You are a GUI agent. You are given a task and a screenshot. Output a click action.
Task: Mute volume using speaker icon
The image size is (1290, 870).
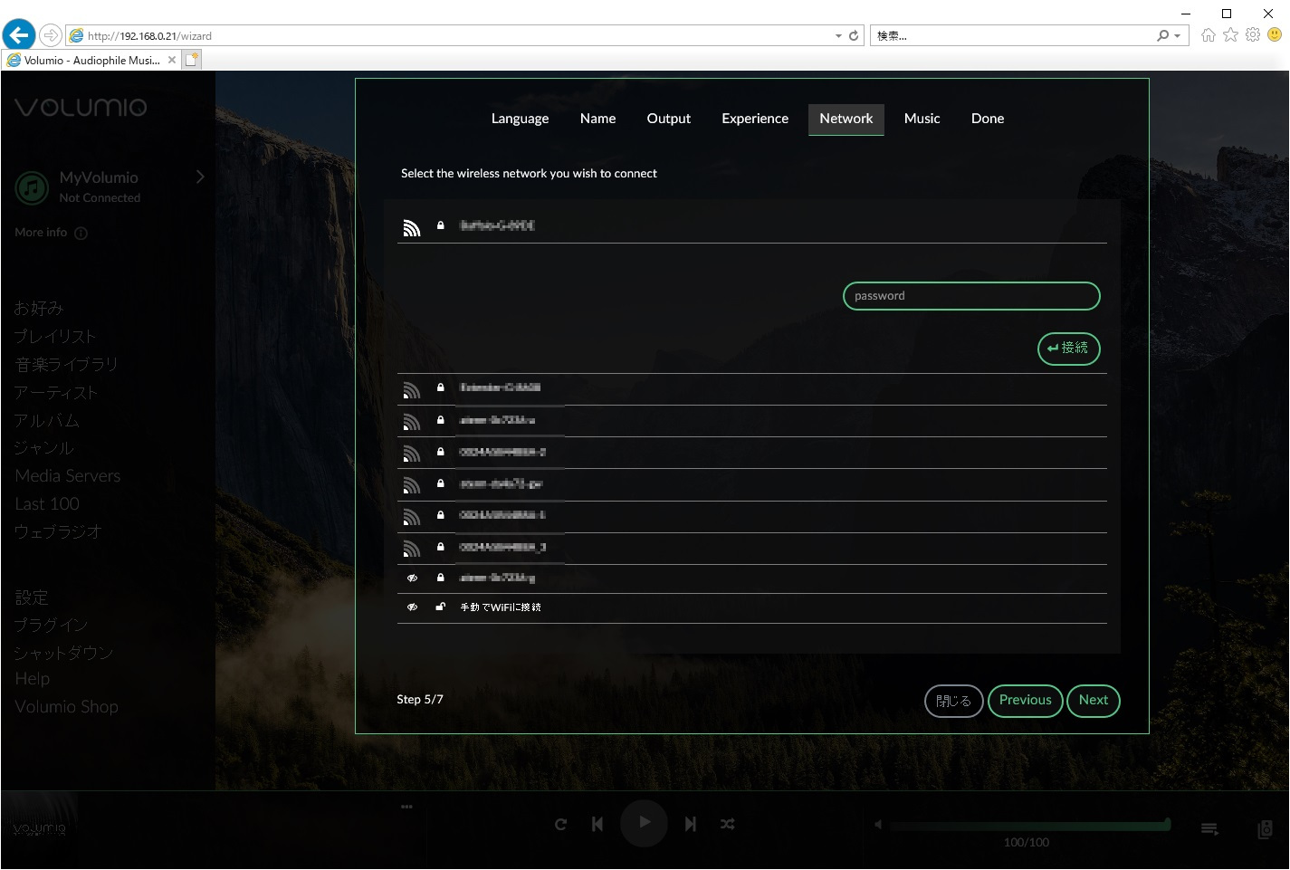click(877, 825)
